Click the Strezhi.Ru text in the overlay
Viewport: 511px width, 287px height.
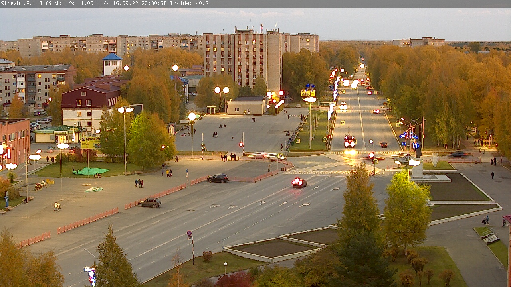(x=17, y=4)
